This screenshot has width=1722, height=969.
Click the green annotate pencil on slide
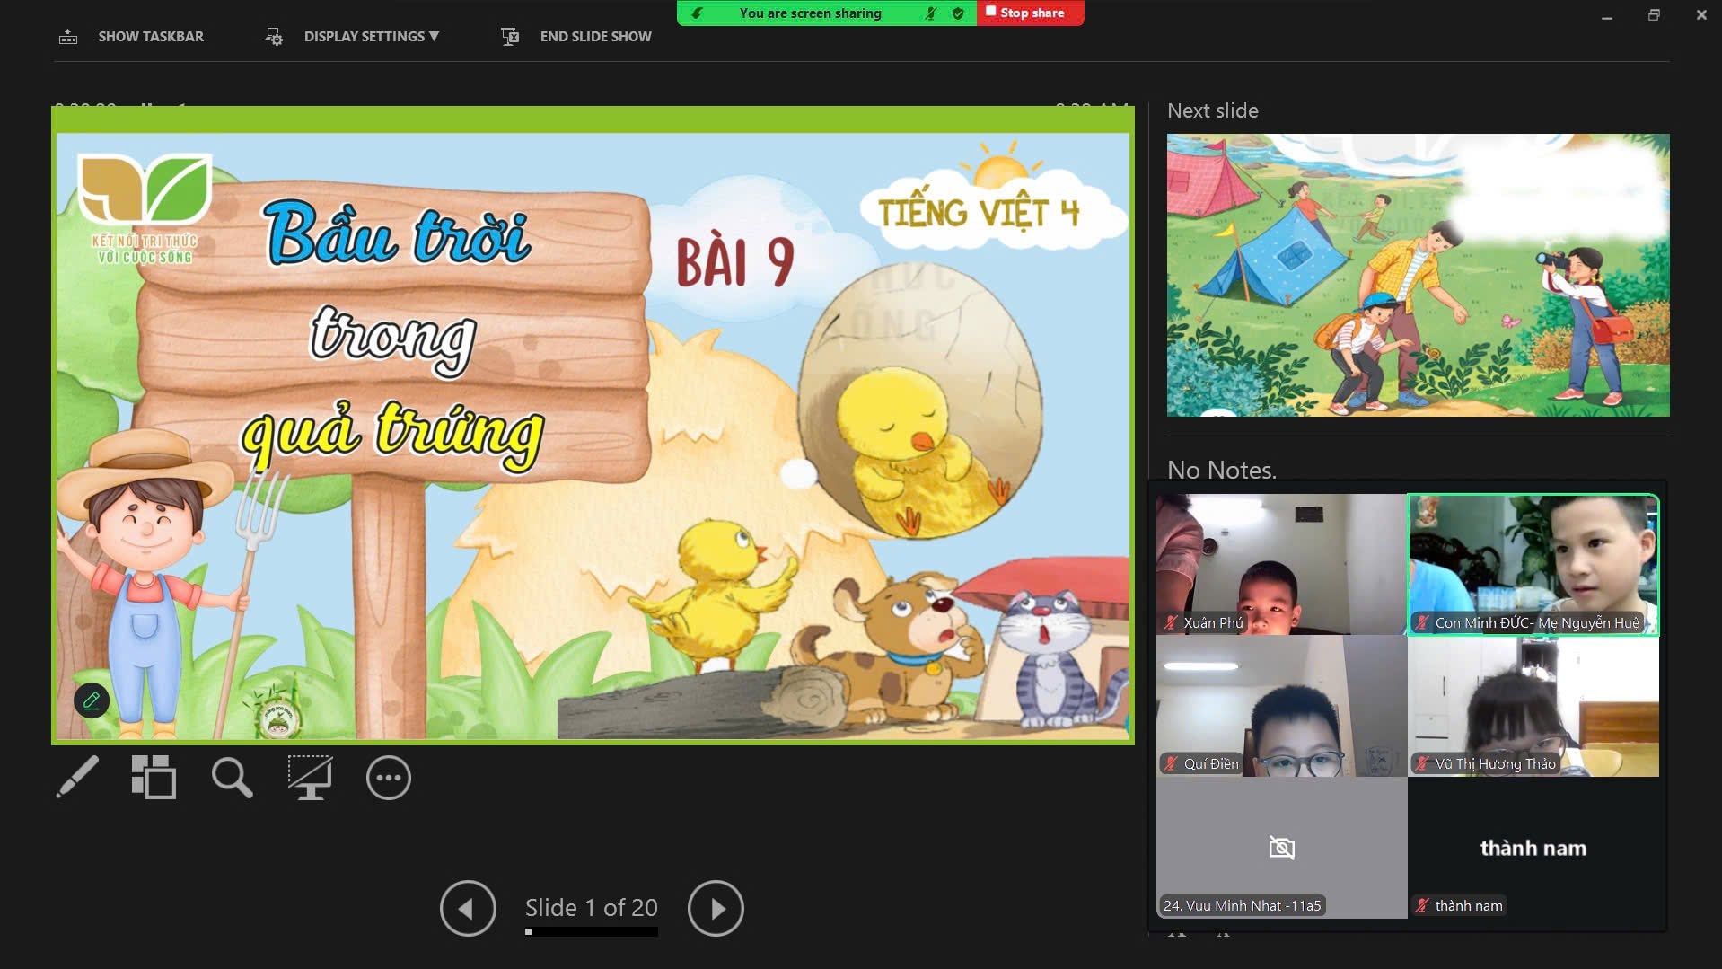click(92, 700)
